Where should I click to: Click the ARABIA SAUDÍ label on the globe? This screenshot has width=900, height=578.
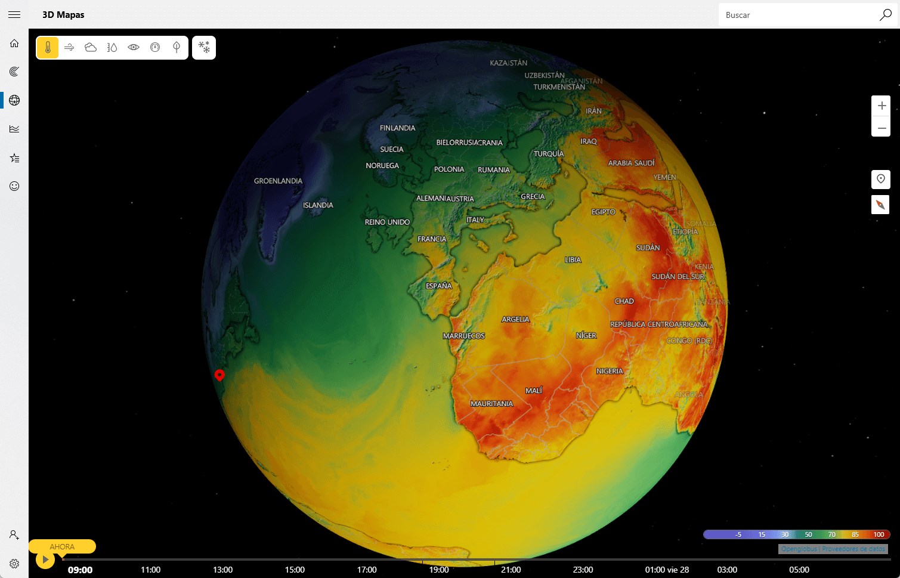(631, 163)
